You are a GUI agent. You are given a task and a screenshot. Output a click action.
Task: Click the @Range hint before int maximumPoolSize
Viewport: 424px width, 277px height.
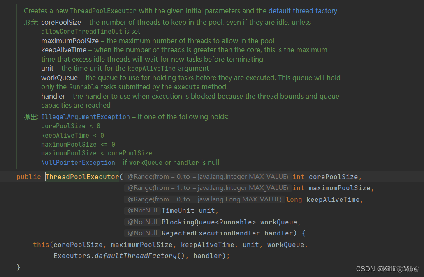(207, 188)
